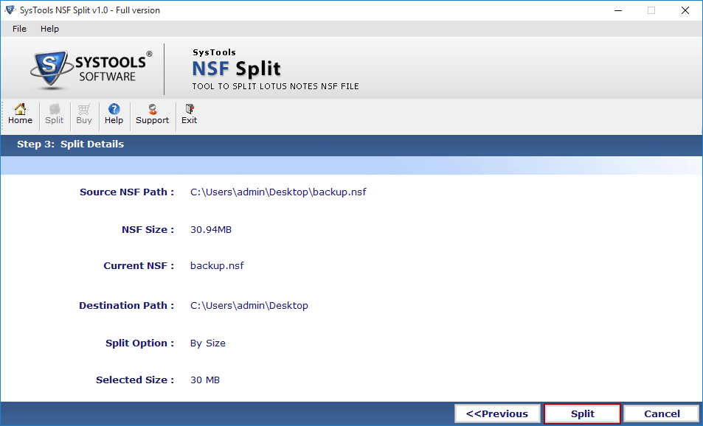Click the SysTools app icon in title bar
703x426 pixels.
coord(10,10)
